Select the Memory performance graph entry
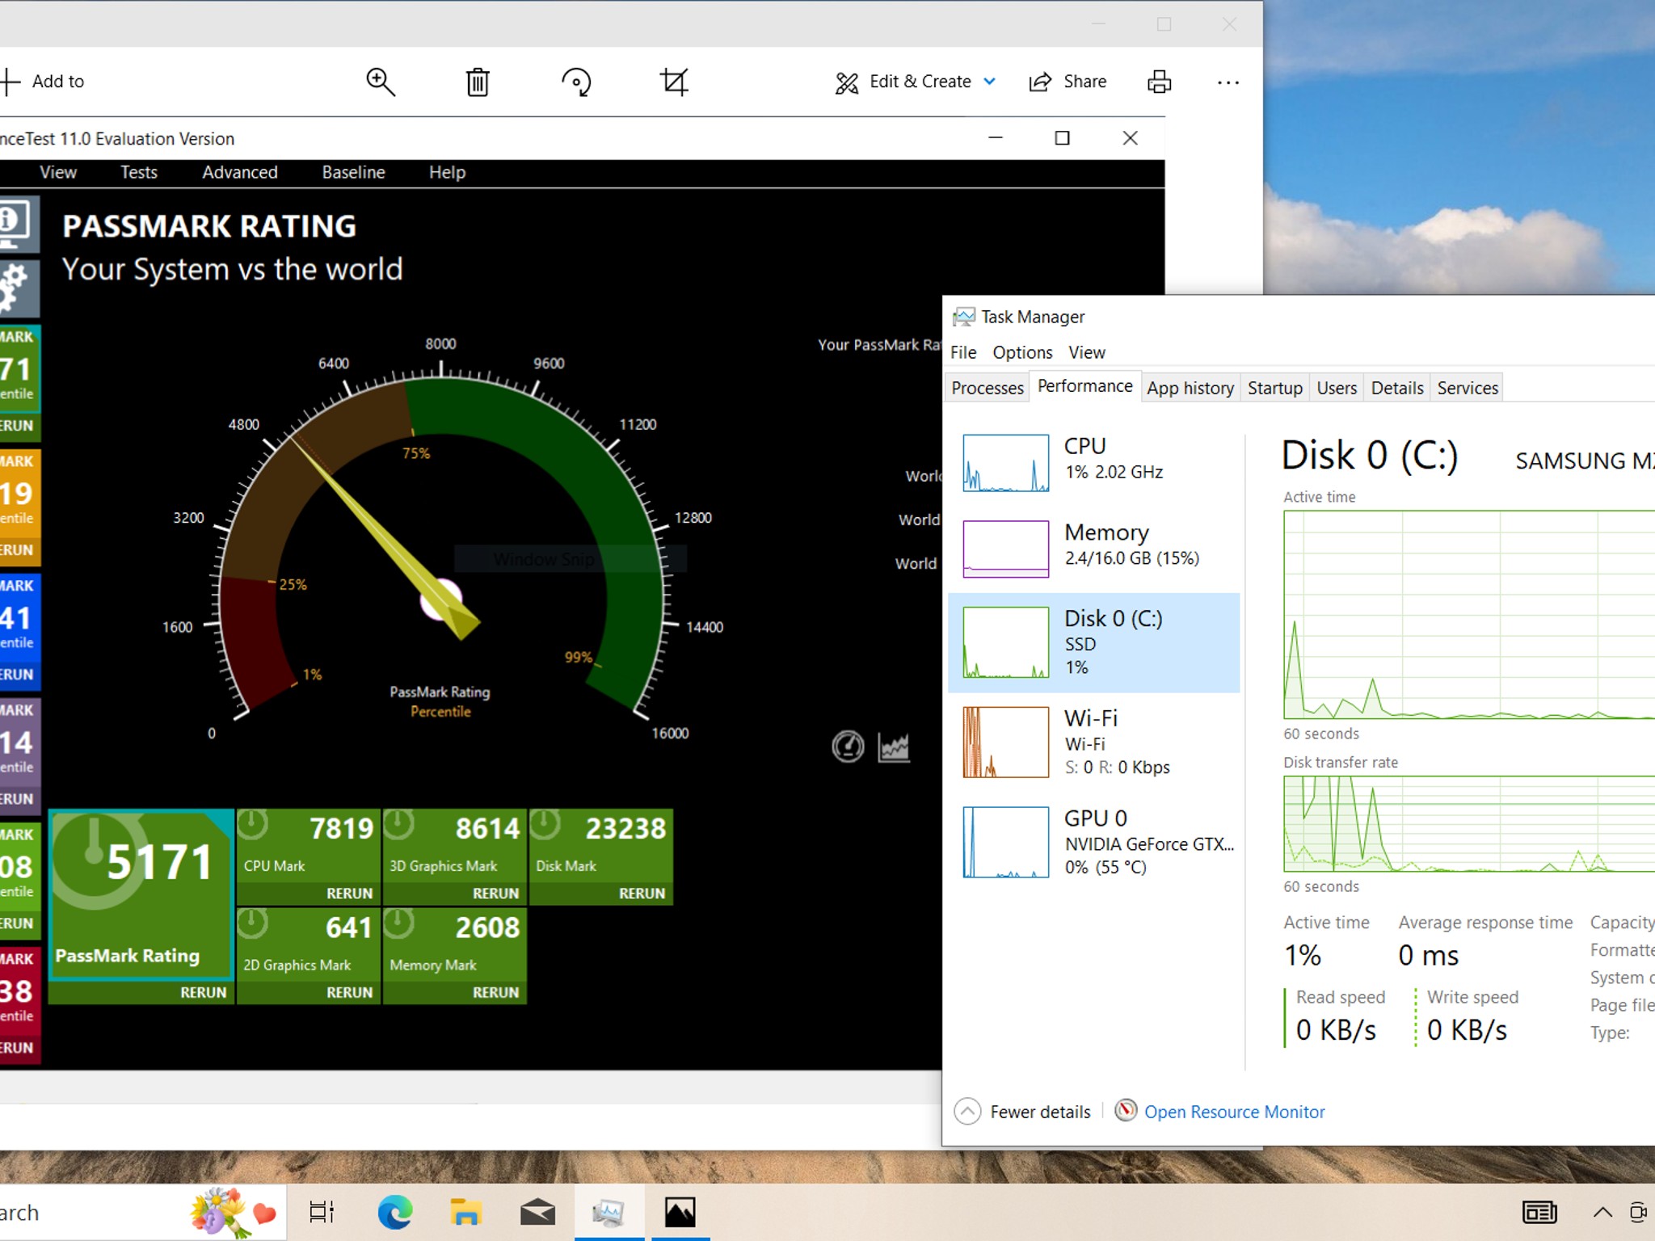Screen dimensions: 1655x1241 point(1094,549)
